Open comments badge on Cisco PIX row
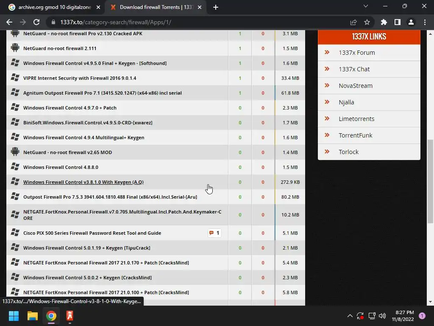Image resolution: width=434 pixels, height=326 pixels. pyautogui.click(x=214, y=233)
